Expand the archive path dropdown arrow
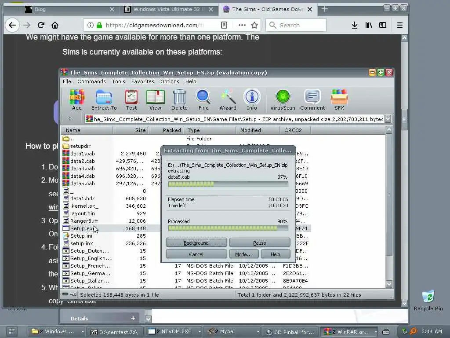The width and height of the screenshot is (450, 338). tap(388, 119)
